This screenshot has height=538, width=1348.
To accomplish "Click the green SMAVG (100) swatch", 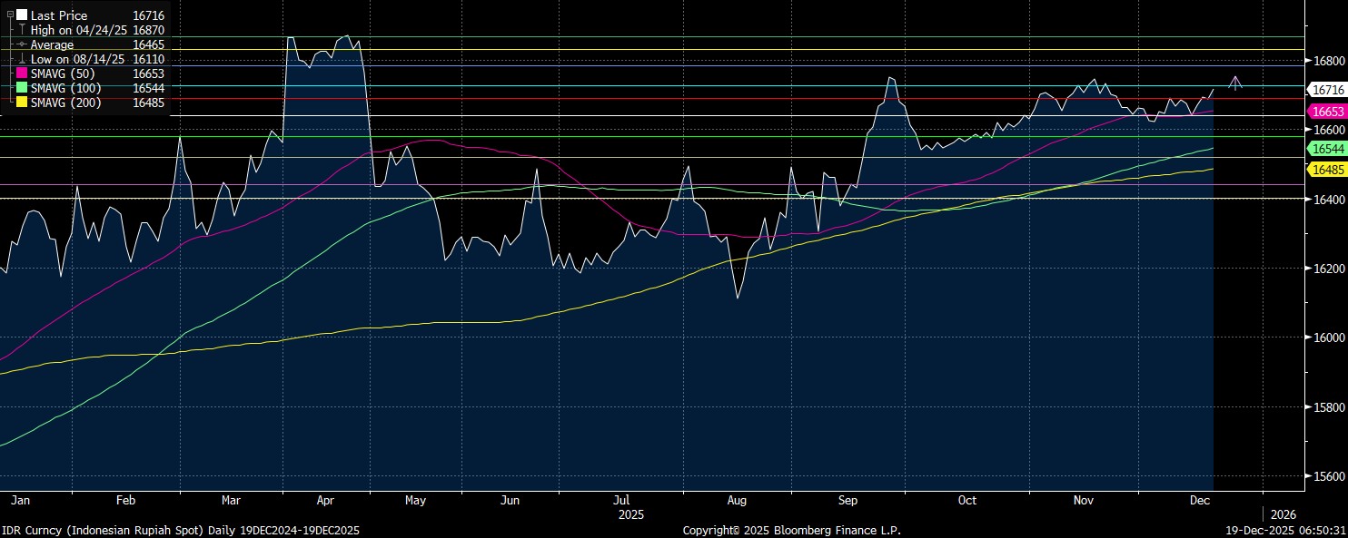I will [22, 88].
